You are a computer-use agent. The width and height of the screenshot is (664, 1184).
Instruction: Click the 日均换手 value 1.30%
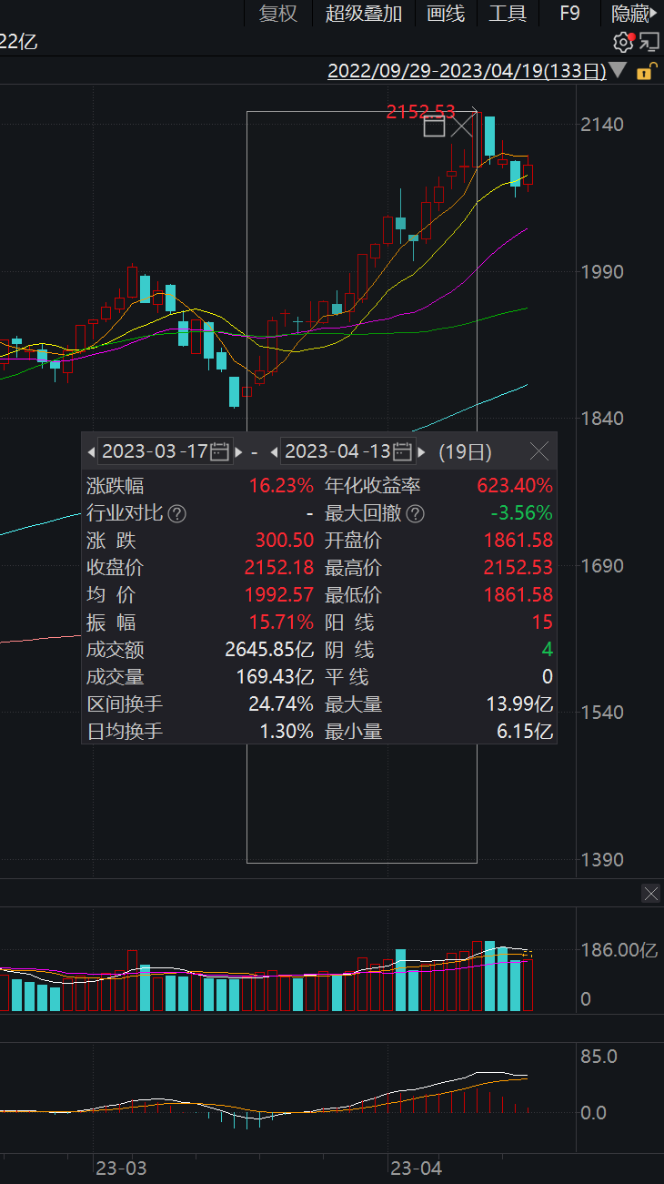[287, 731]
